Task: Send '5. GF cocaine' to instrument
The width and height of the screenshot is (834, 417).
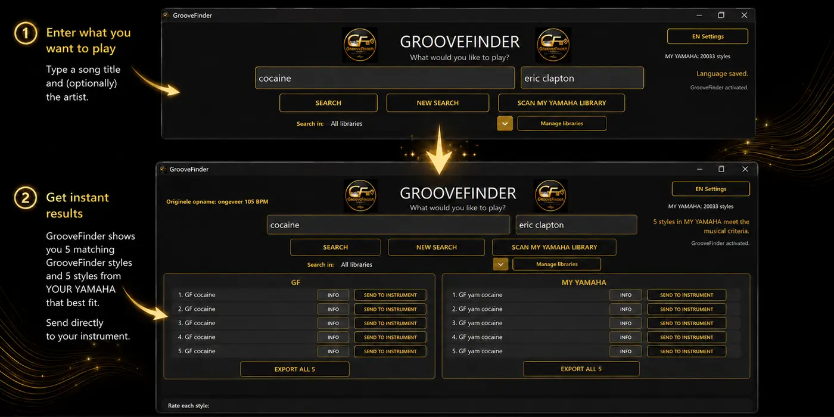Action: click(x=390, y=351)
